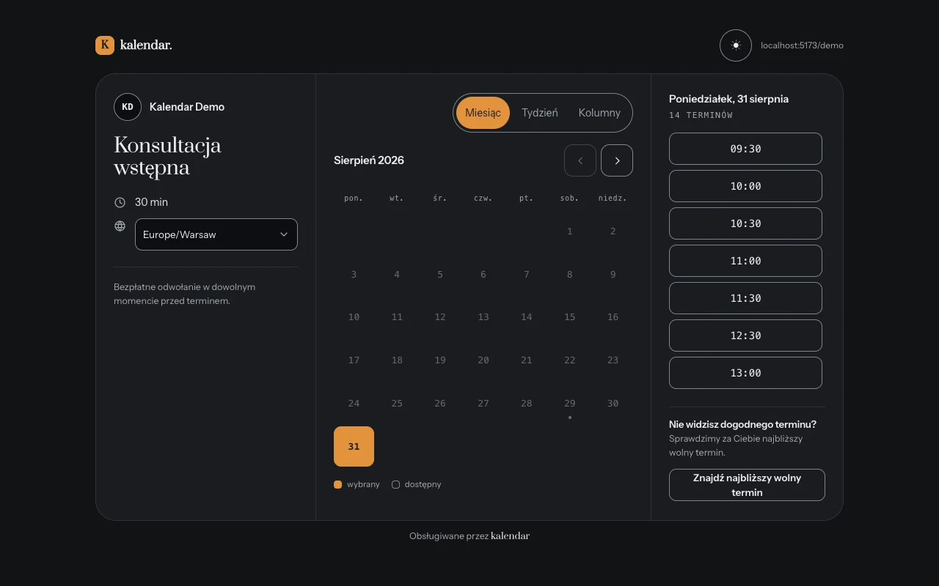The height and width of the screenshot is (586, 939).
Task: Click the Poniedziałek, 31 sierpnia heading
Action: point(729,99)
